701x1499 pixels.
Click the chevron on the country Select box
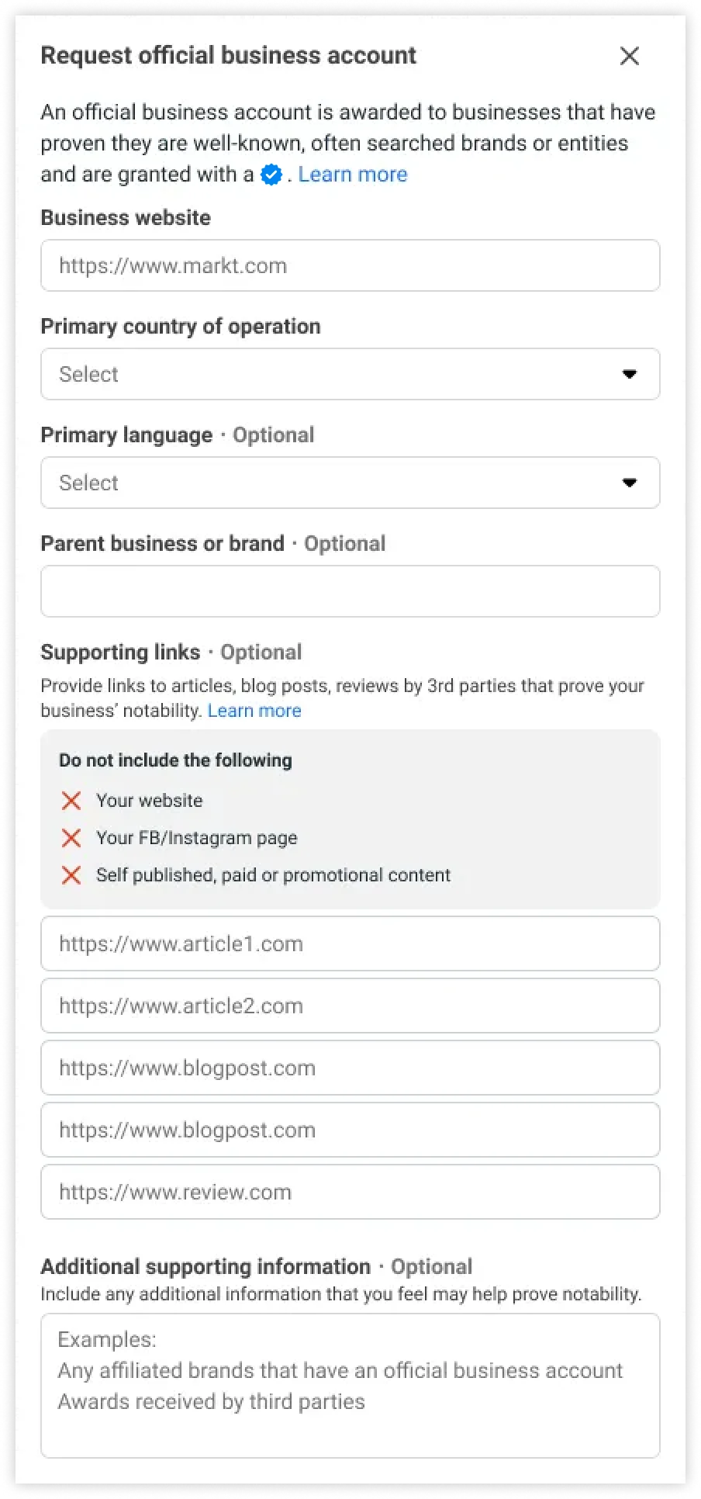click(x=630, y=374)
